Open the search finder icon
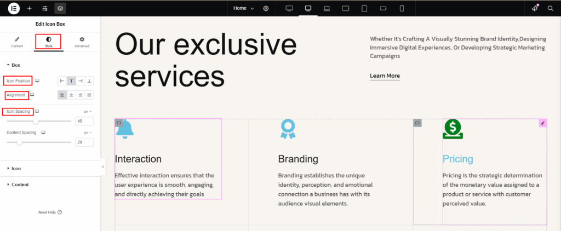Viewport: 561px width, 231px height. pyautogui.click(x=550, y=8)
